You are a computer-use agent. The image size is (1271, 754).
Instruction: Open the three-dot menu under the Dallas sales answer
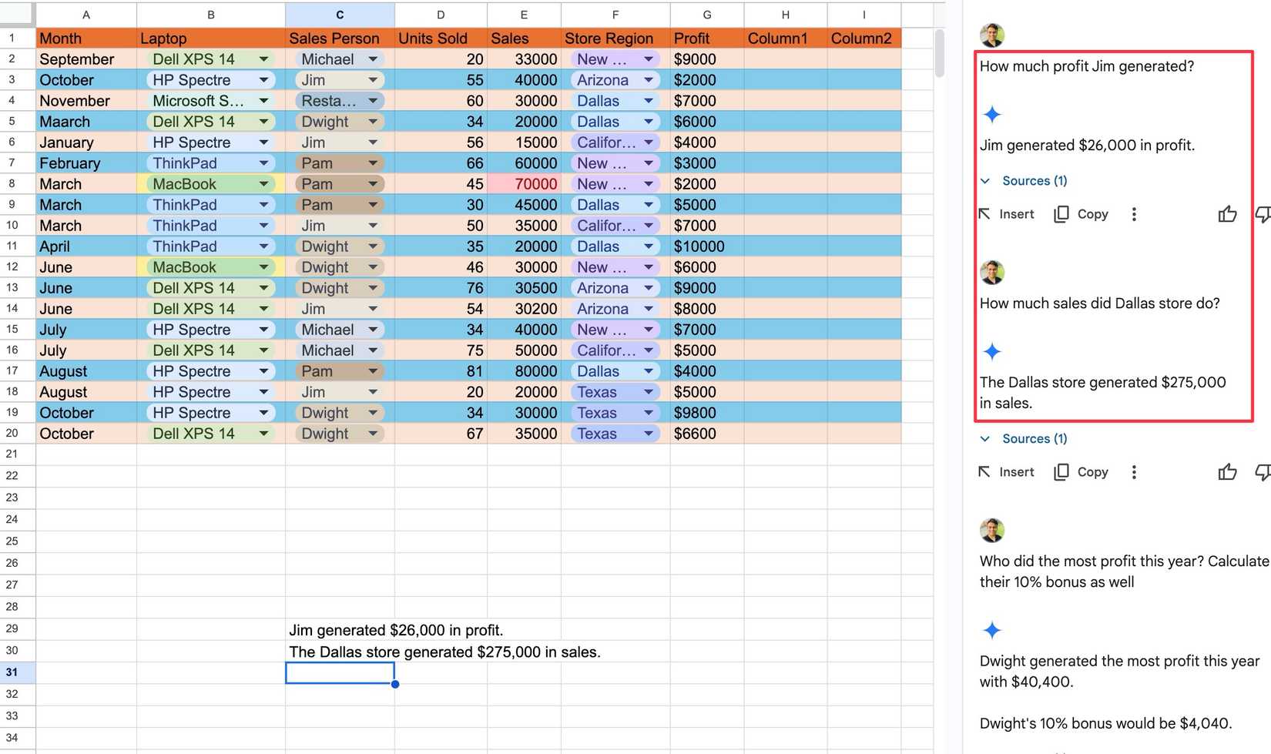point(1134,471)
